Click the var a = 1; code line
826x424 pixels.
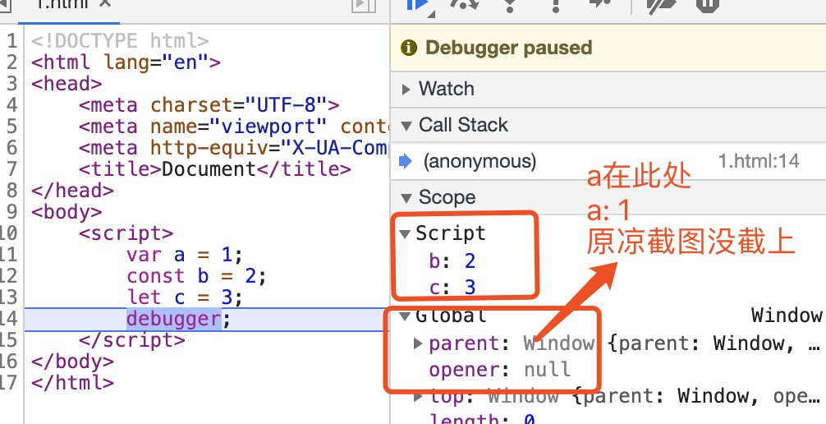(x=185, y=256)
